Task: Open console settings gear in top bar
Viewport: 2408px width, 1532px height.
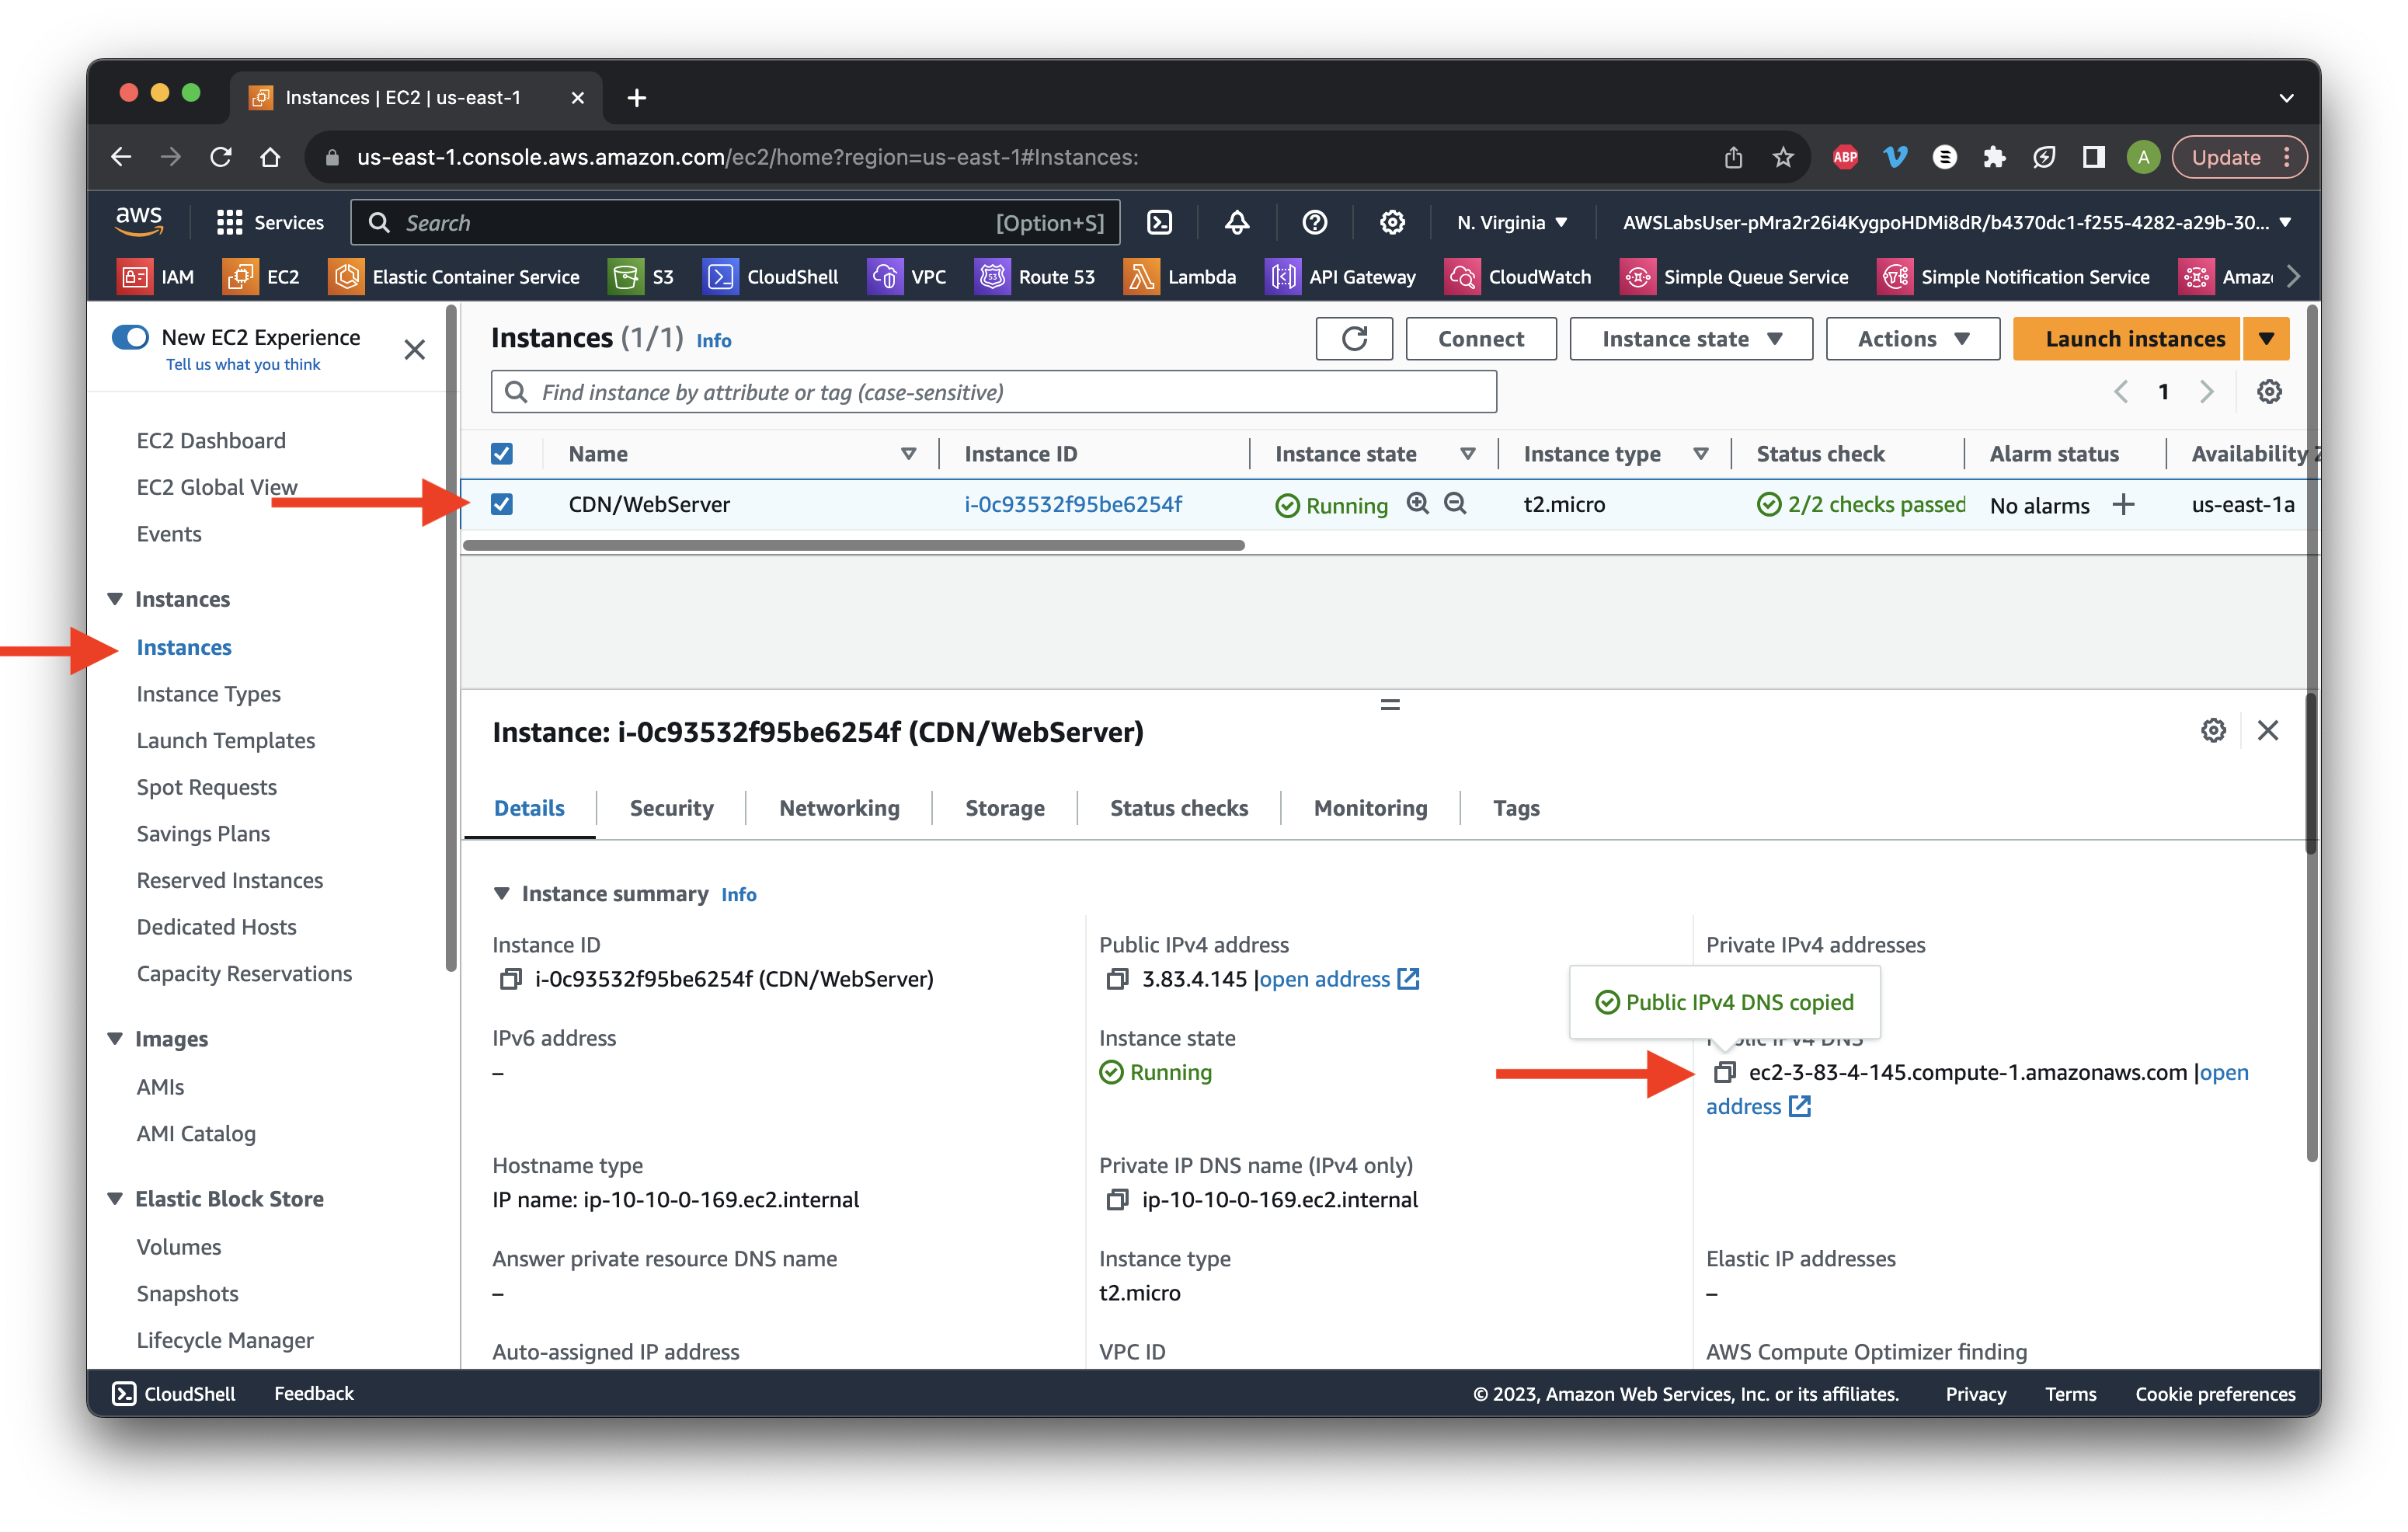Action: tap(1392, 222)
